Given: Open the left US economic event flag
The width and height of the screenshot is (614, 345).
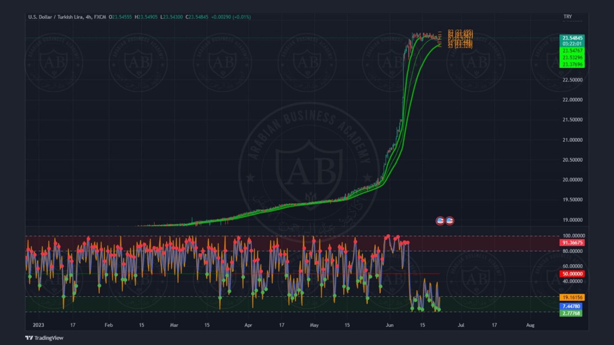Looking at the screenshot, I should pos(440,221).
